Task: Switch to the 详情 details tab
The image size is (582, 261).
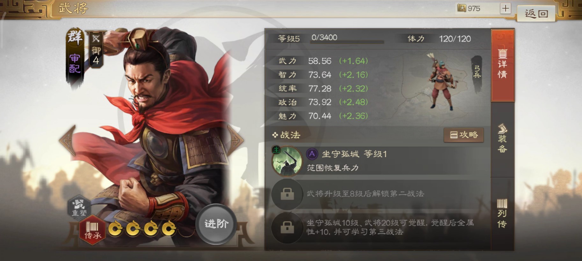Action: click(x=503, y=65)
